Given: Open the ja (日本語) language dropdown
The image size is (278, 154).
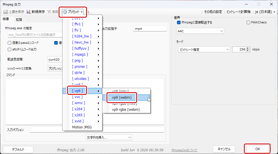Looking at the screenshot, I should pyautogui.click(x=265, y=12).
